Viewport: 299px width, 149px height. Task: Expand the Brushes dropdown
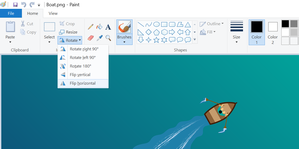pos(124,42)
